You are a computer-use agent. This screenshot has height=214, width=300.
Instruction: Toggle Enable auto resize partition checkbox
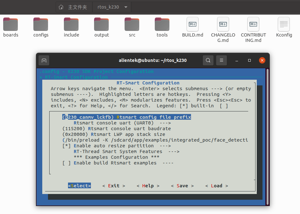(x=66, y=146)
